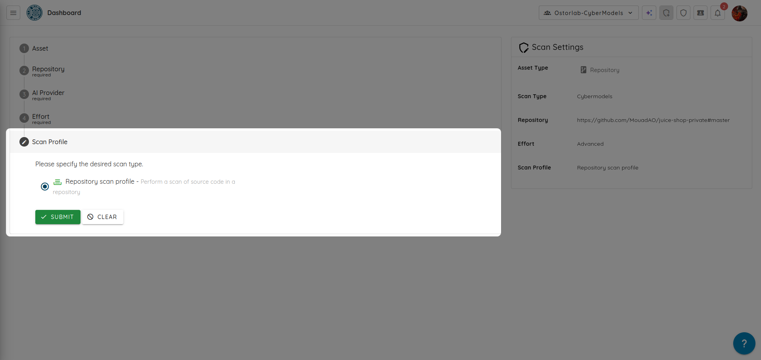Clear the scan form

[102, 217]
